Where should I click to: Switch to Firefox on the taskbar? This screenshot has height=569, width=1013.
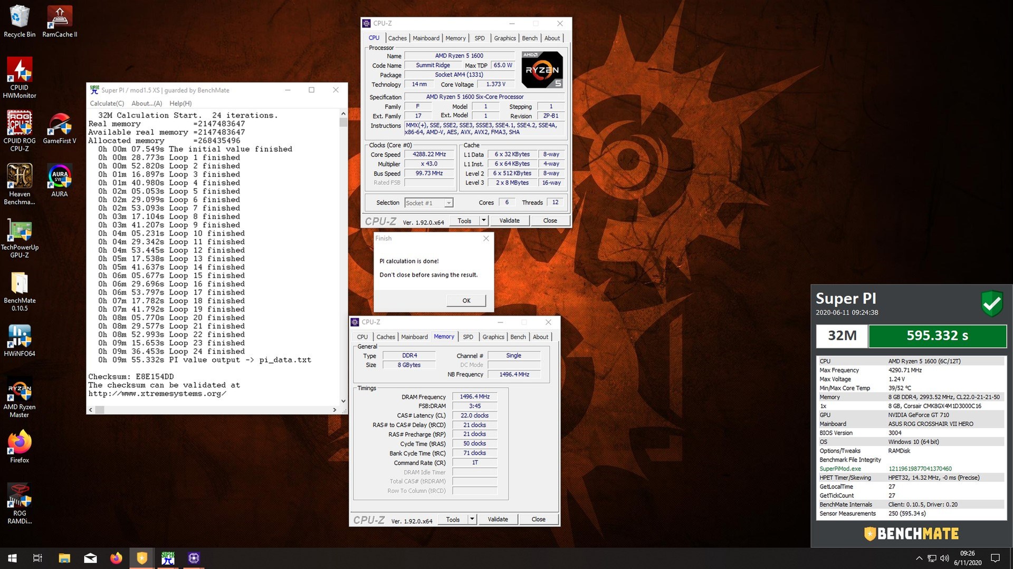pyautogui.click(x=116, y=558)
